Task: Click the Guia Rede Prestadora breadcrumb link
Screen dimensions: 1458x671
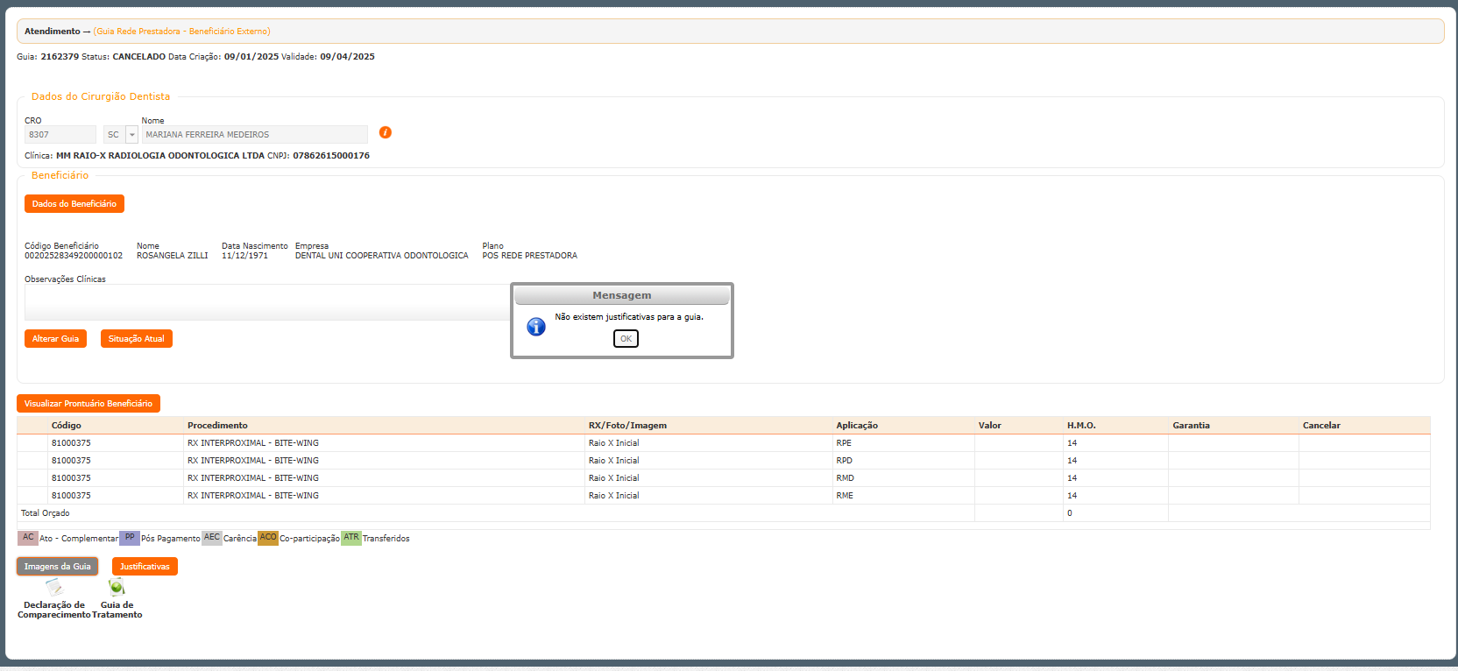Action: click(182, 32)
